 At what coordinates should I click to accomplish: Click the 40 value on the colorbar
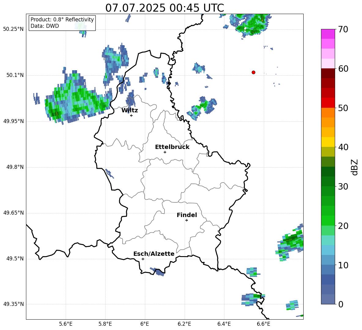343,147
